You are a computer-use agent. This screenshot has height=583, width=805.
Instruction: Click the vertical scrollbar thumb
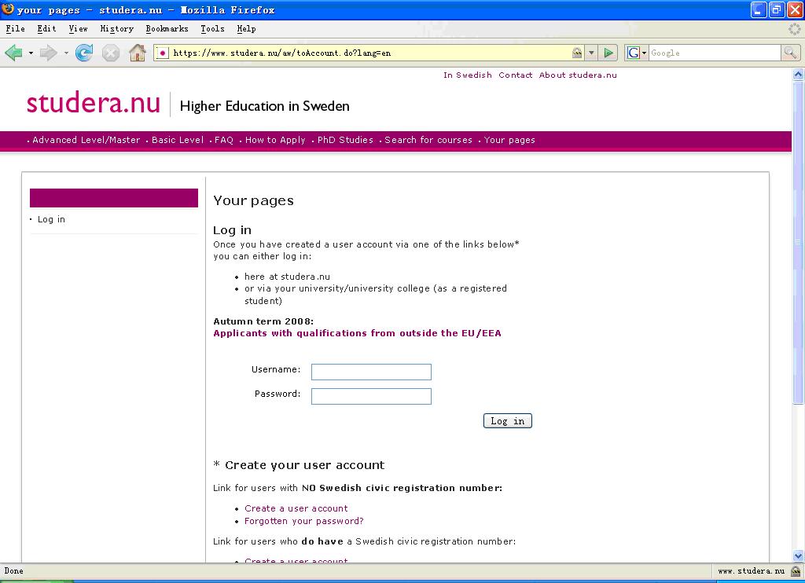(x=798, y=242)
